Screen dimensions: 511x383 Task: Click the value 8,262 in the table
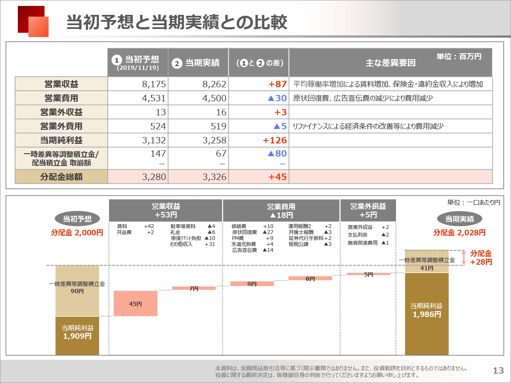214,84
